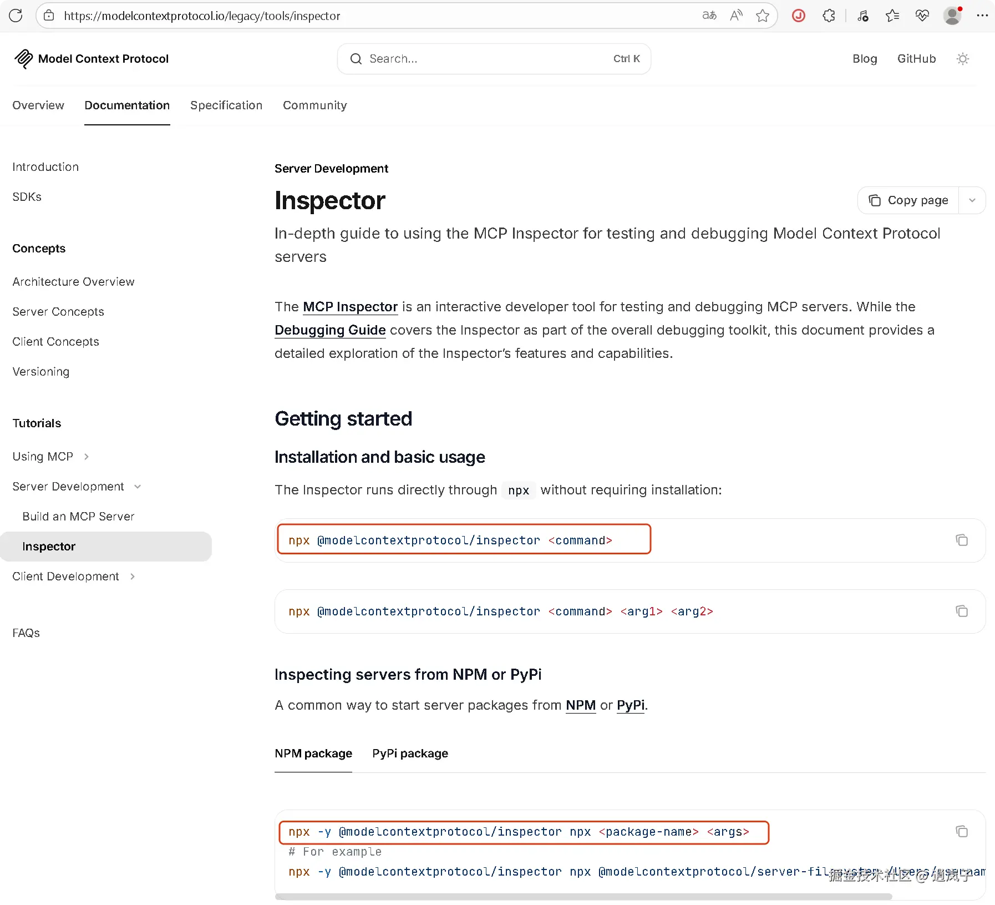
Task: Click the site info lock icon
Action: coord(49,16)
